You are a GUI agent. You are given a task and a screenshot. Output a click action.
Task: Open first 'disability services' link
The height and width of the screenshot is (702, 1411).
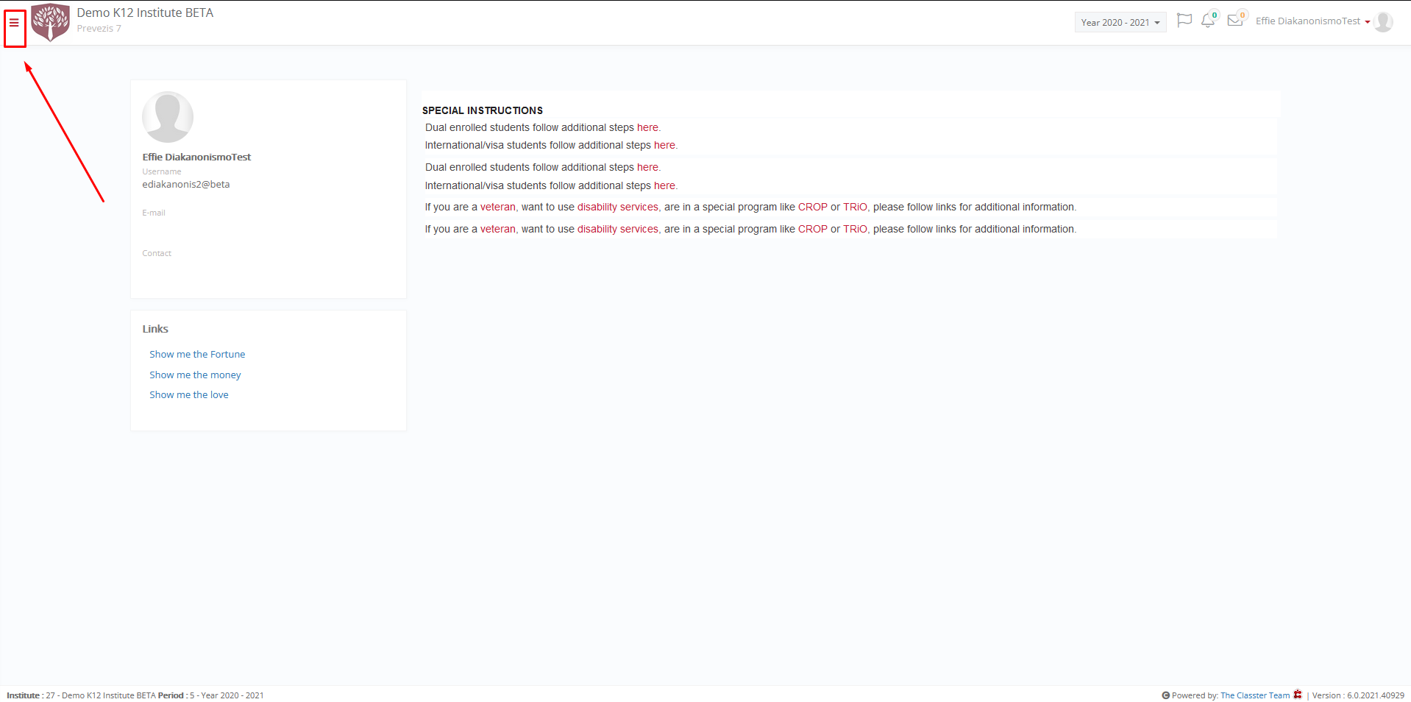click(x=618, y=208)
